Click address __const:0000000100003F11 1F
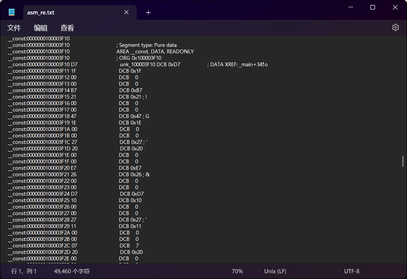This screenshot has width=407, height=279. coord(42,71)
